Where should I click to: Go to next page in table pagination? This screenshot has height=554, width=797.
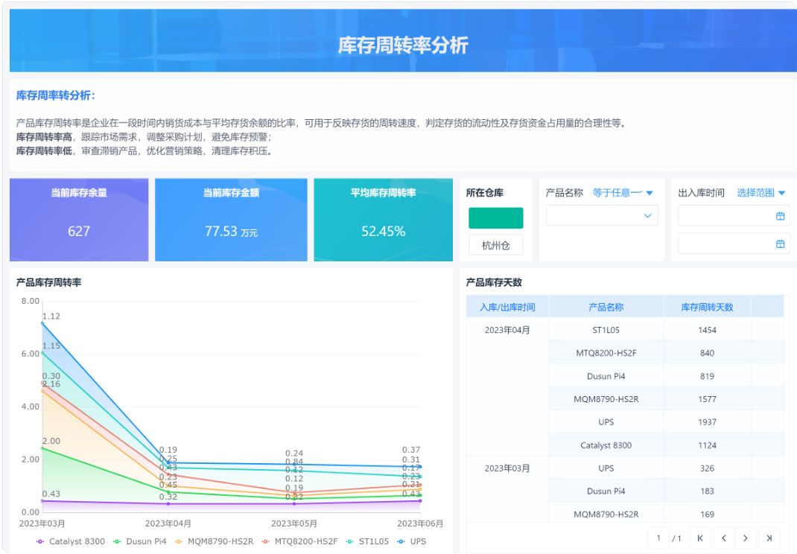(746, 538)
